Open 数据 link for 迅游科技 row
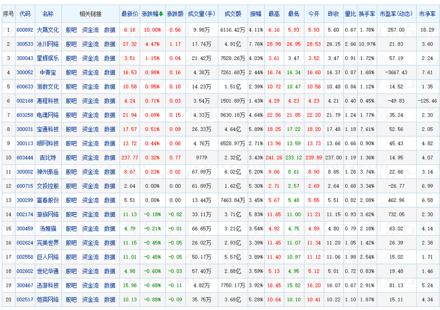The height and width of the screenshot is (310, 440). [110, 285]
